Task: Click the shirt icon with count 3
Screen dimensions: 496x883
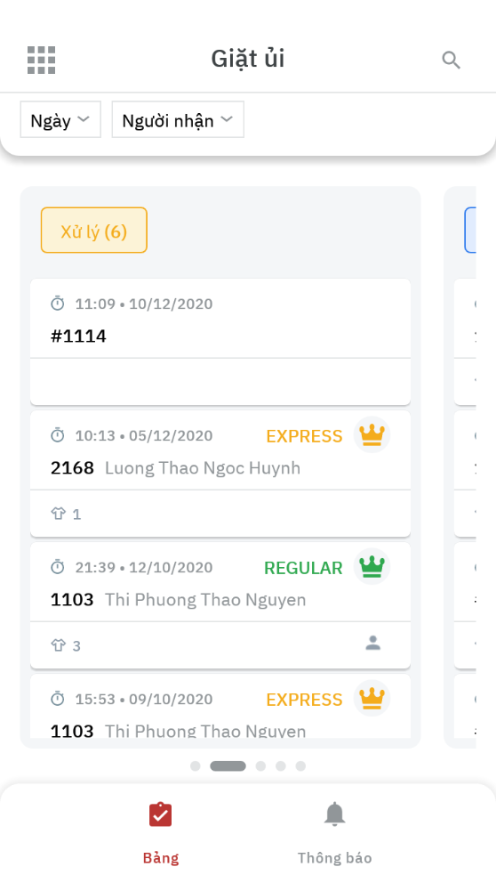Action: click(x=59, y=645)
